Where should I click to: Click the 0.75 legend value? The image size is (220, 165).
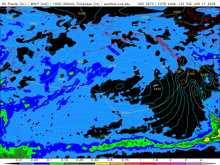point(125,160)
